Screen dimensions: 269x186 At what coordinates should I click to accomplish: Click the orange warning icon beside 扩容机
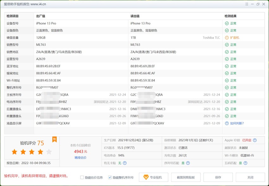click(x=227, y=38)
